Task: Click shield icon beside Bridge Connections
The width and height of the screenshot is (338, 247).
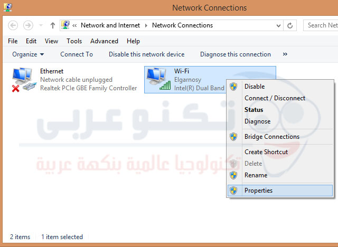Action: [x=233, y=137]
